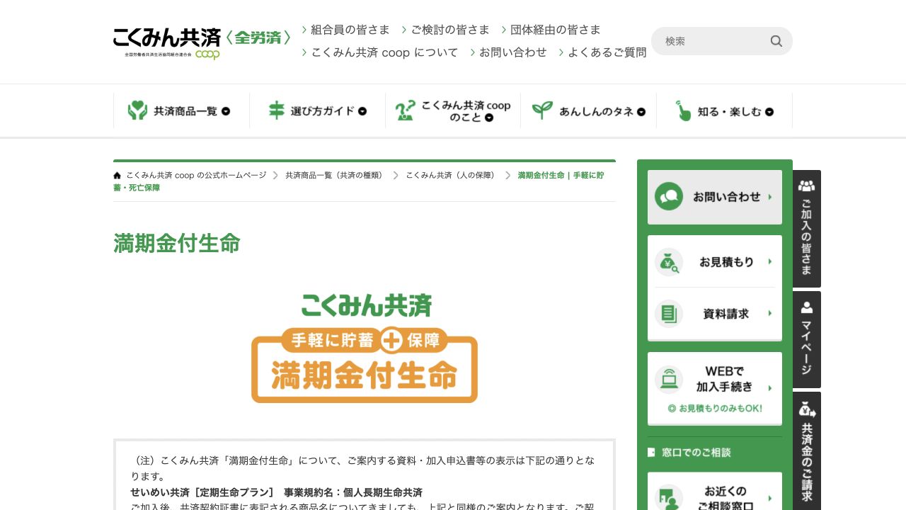The height and width of the screenshot is (510, 906).
Task: Click the 資料請求 sidebar button arrow
Action: (770, 314)
